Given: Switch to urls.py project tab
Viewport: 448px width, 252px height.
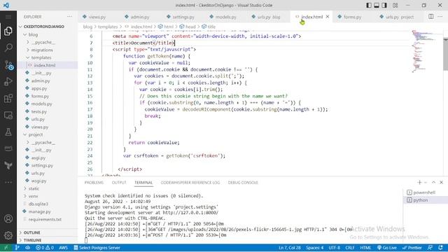Looking at the screenshot, I should tap(397, 17).
